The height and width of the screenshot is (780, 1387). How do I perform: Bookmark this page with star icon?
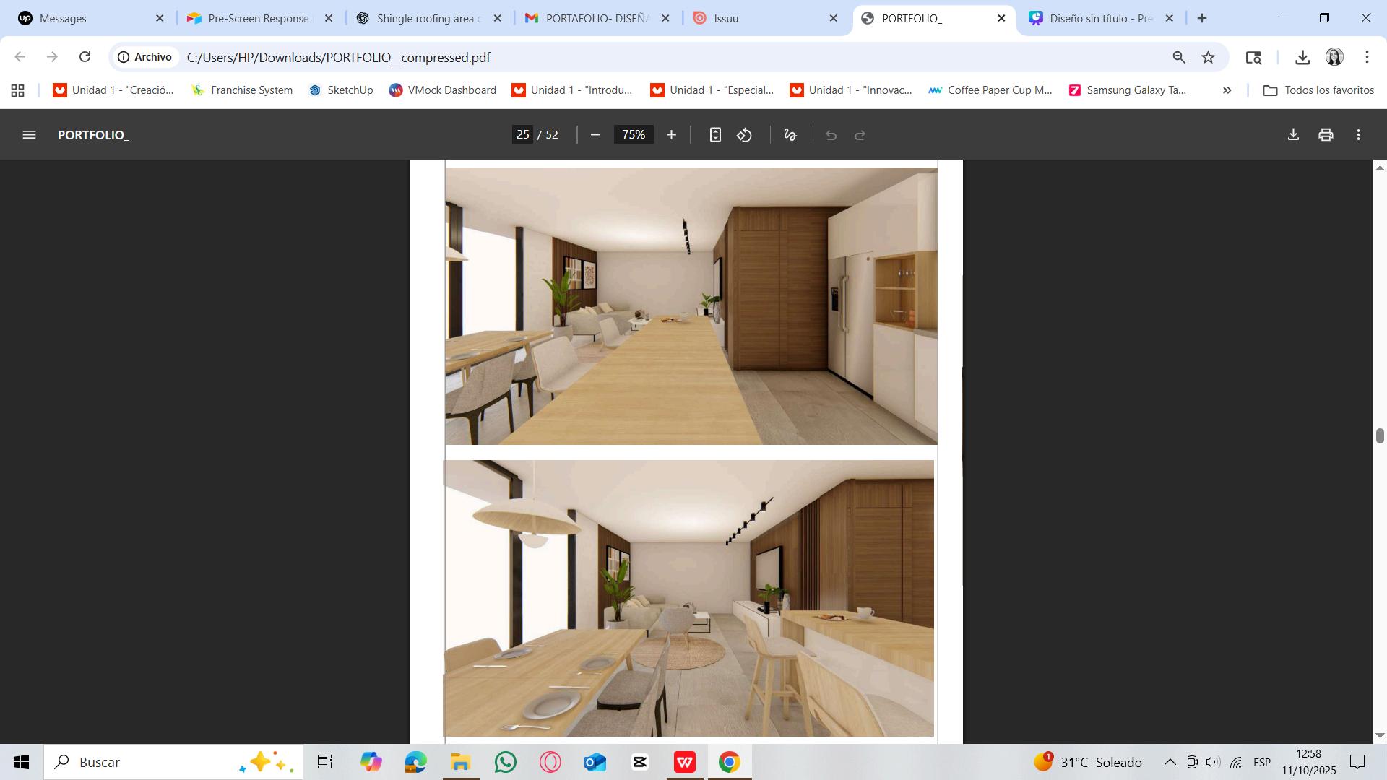[1208, 57]
